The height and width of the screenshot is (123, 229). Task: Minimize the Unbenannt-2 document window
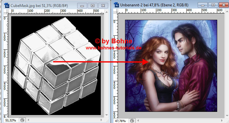[x=203, y=5]
